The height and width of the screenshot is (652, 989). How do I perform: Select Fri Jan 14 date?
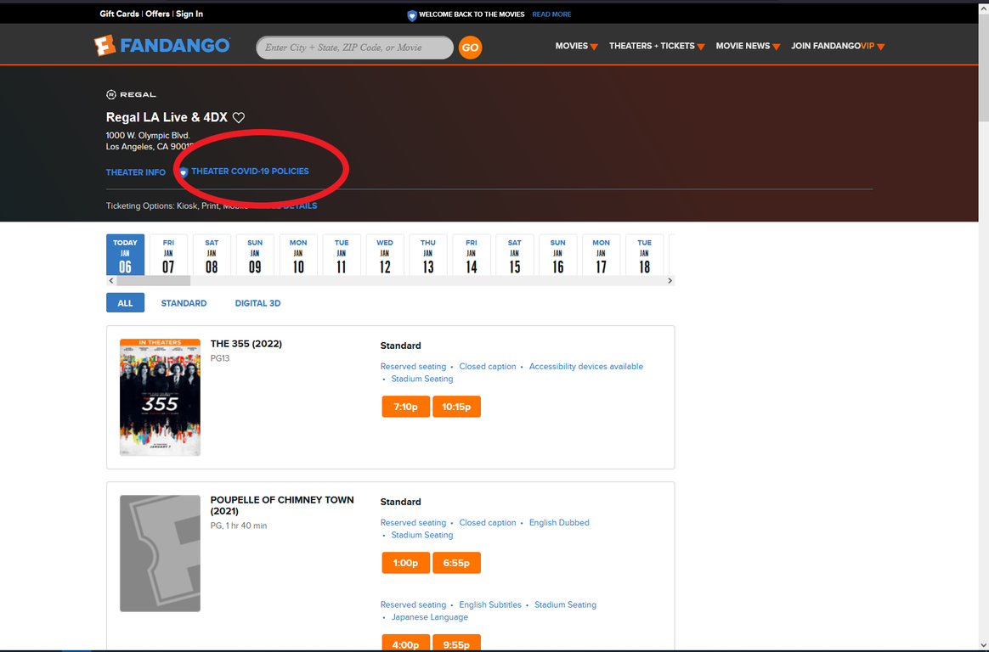[472, 255]
